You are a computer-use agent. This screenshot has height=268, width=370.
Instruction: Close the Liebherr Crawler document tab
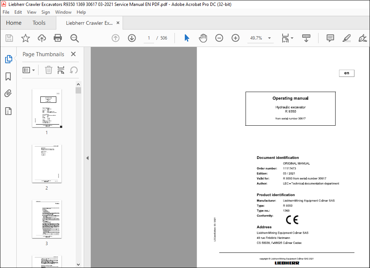(x=118, y=23)
